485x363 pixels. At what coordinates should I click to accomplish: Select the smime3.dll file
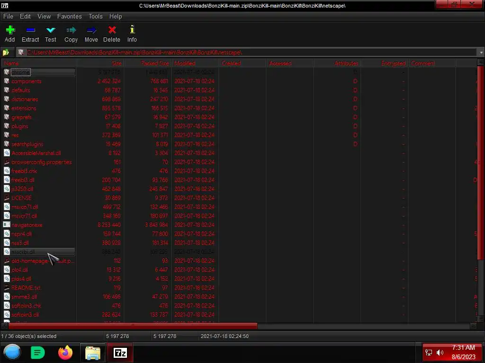tap(24, 297)
